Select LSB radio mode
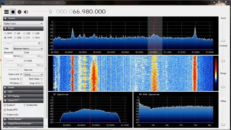The image size is (231, 130). pyautogui.click(x=24, y=34)
